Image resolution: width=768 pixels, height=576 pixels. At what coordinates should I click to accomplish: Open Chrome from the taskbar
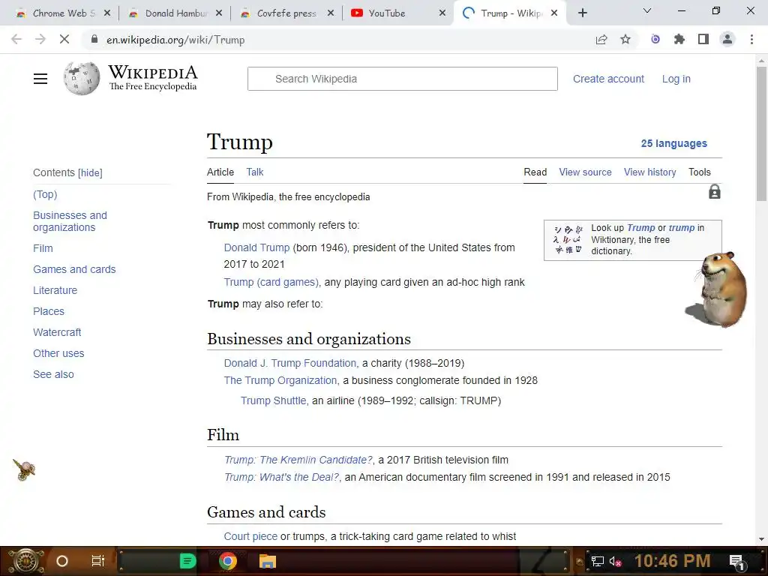coord(227,561)
